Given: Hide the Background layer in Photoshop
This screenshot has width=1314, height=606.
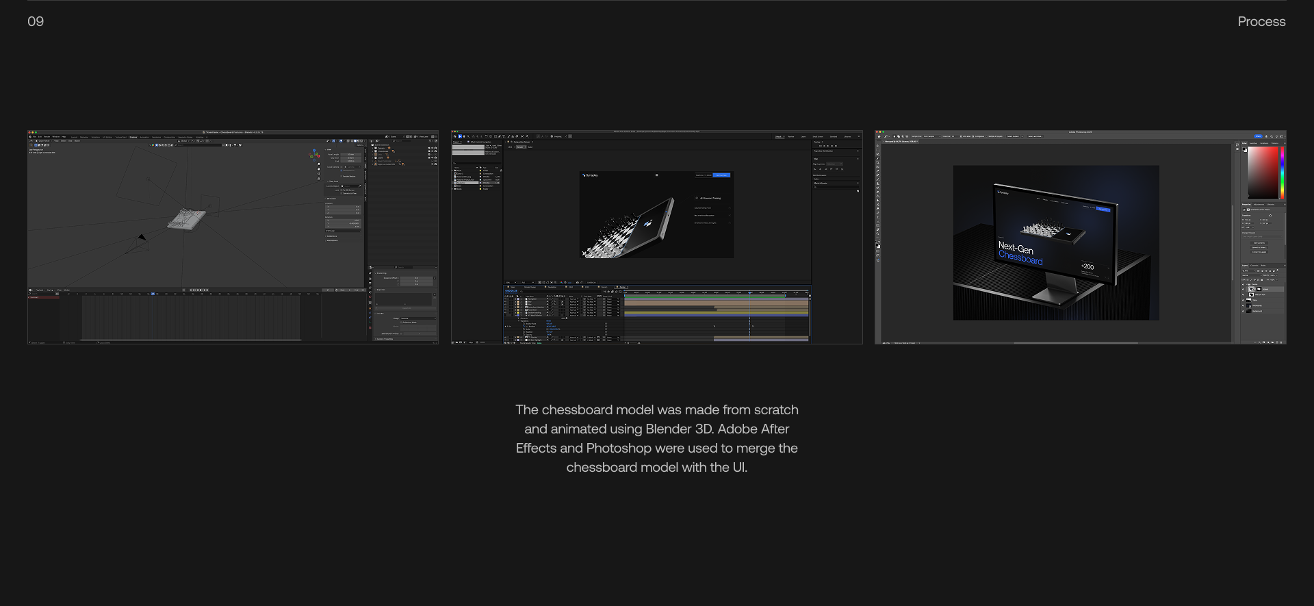Looking at the screenshot, I should pyautogui.click(x=1244, y=311).
